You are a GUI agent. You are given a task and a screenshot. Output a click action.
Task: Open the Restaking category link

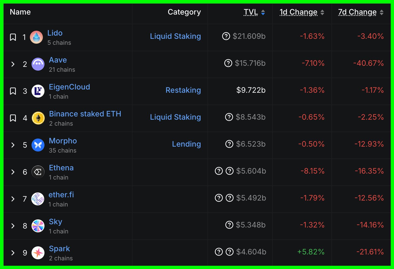point(183,90)
